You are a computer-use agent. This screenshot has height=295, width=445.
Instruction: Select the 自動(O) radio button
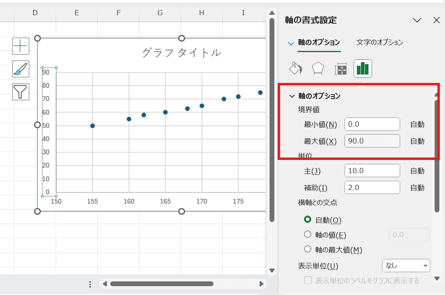click(308, 220)
